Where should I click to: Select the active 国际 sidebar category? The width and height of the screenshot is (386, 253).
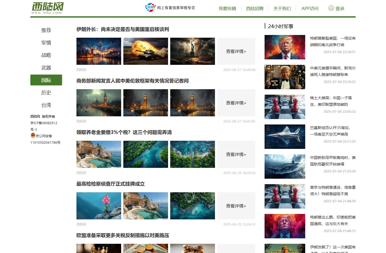tap(46, 80)
